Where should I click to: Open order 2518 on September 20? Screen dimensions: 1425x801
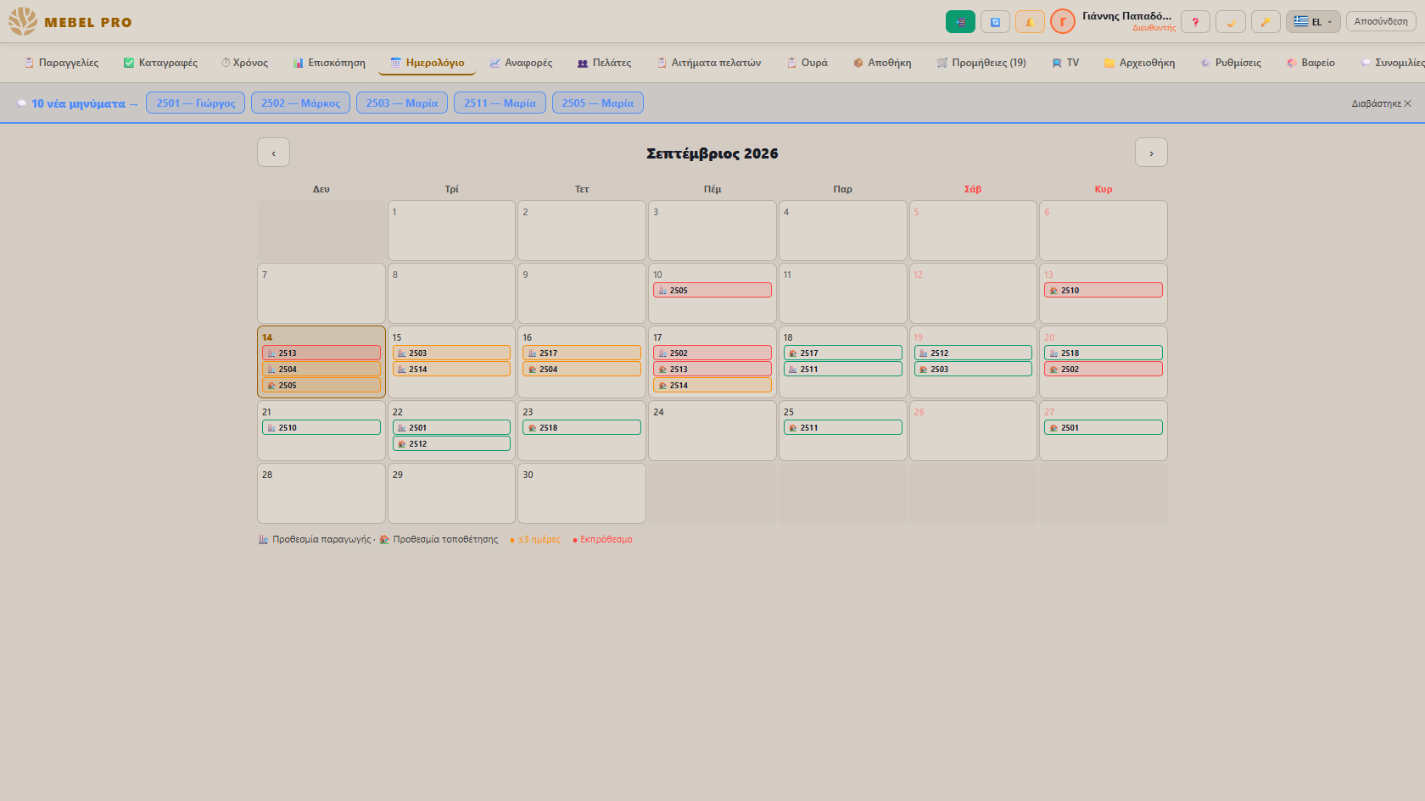tap(1104, 353)
